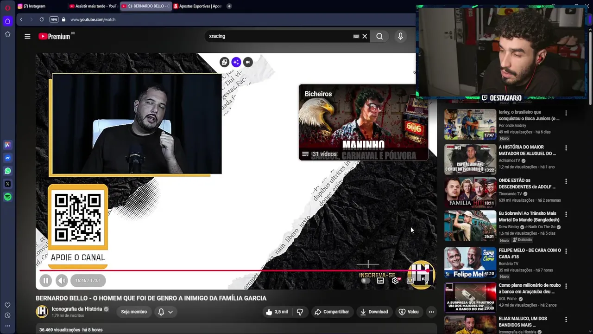Expand the notification bell dropdown
The width and height of the screenshot is (593, 334).
[165, 312]
